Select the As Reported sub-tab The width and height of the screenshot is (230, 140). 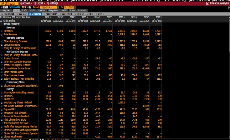click(x=35, y=14)
